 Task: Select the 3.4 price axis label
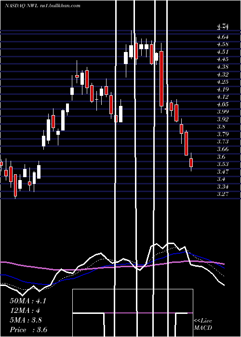(221, 179)
